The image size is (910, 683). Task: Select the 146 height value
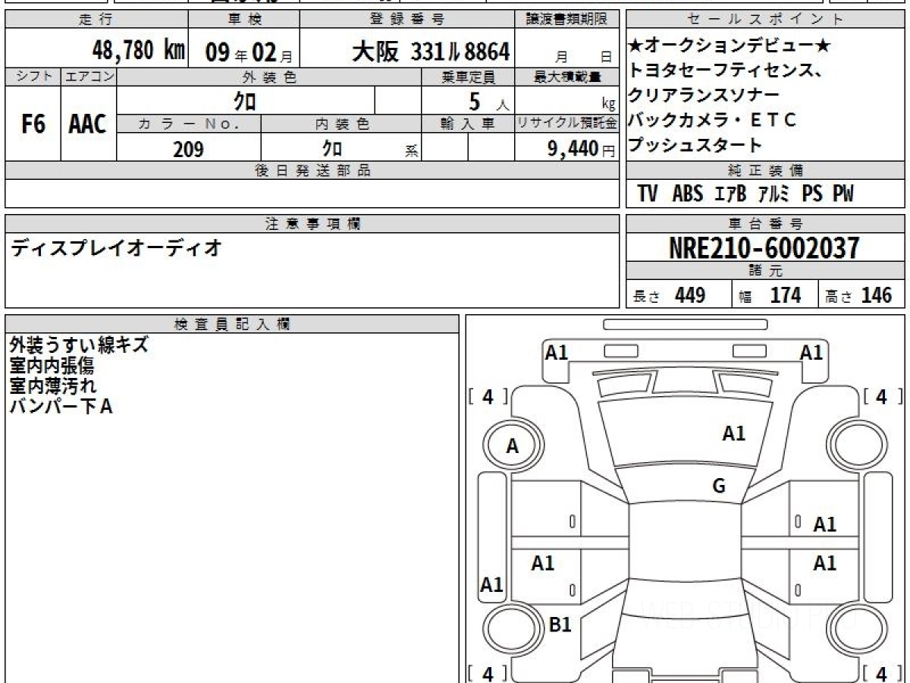877,295
